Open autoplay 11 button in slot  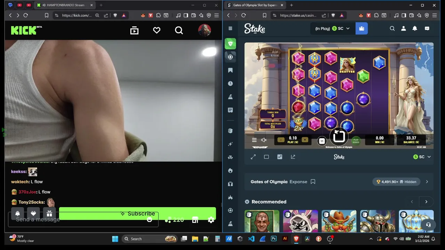322,141
